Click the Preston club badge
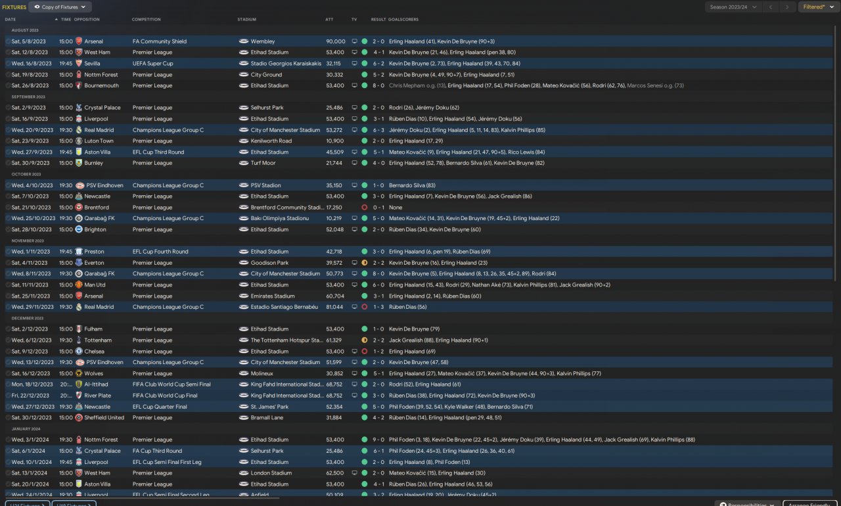Viewport: 841px width, 506px height. coord(79,252)
